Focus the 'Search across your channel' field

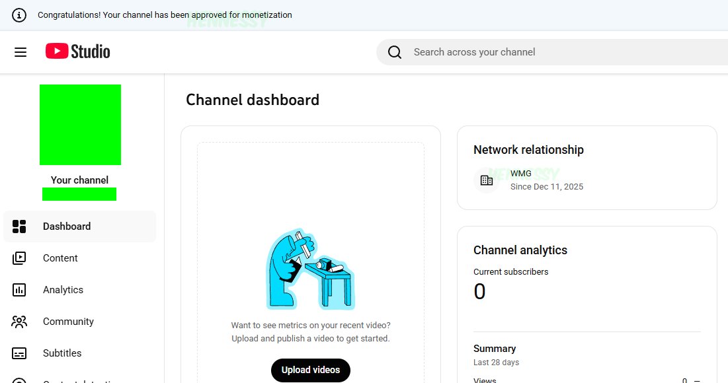(x=552, y=52)
